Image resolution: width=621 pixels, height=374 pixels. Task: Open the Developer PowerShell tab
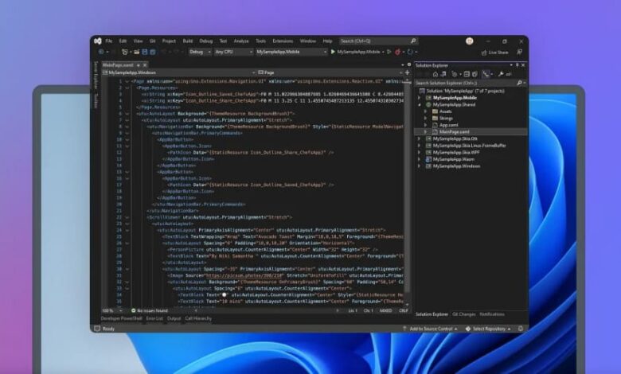click(x=121, y=318)
